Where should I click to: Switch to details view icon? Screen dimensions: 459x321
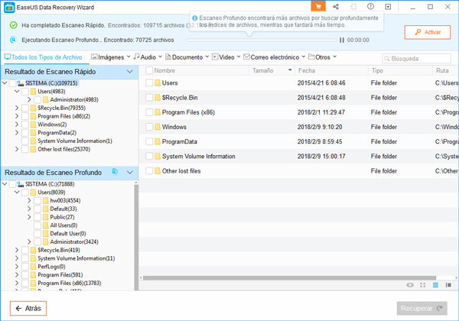448,285
